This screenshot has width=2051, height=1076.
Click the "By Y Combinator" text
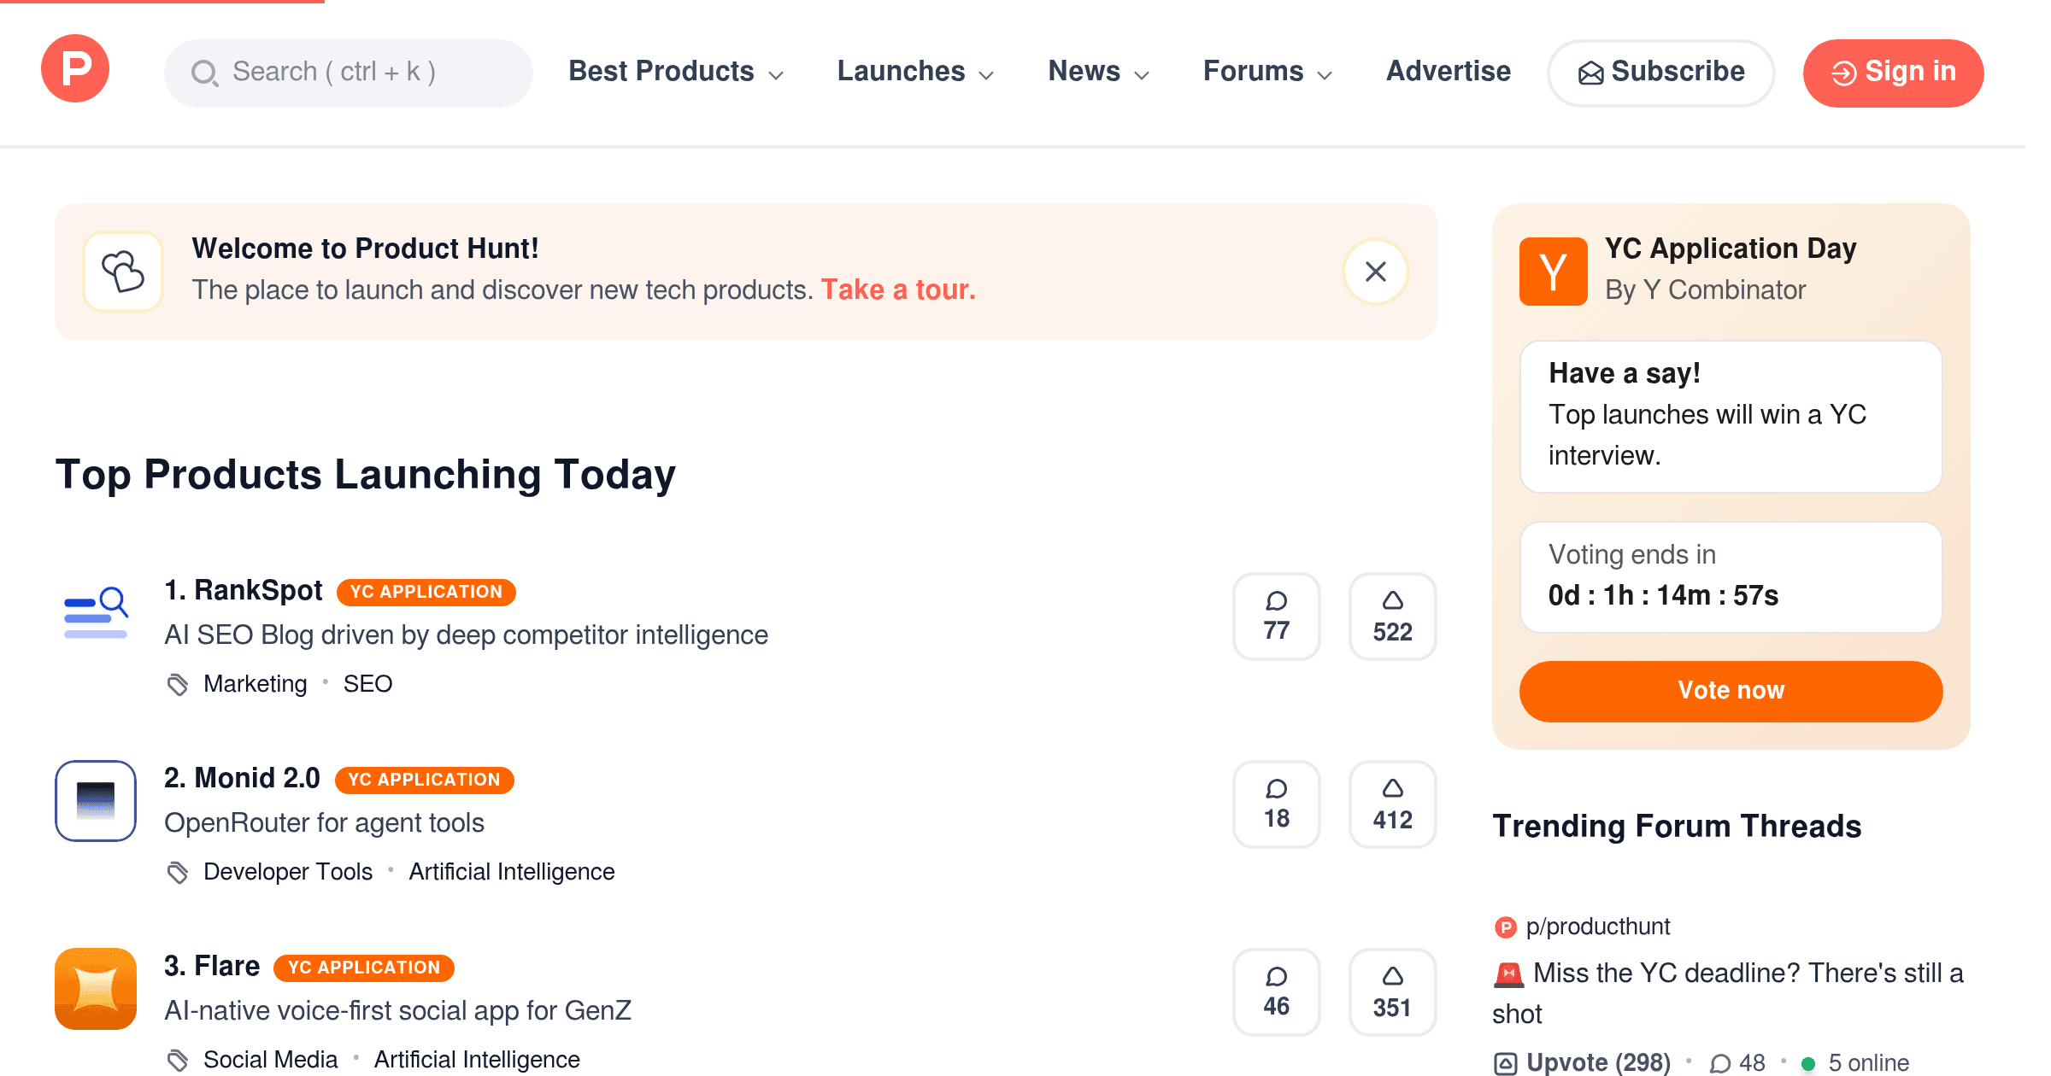coord(1705,289)
